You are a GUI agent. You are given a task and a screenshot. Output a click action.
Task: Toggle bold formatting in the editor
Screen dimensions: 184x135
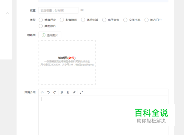pyautogui.click(x=62, y=93)
